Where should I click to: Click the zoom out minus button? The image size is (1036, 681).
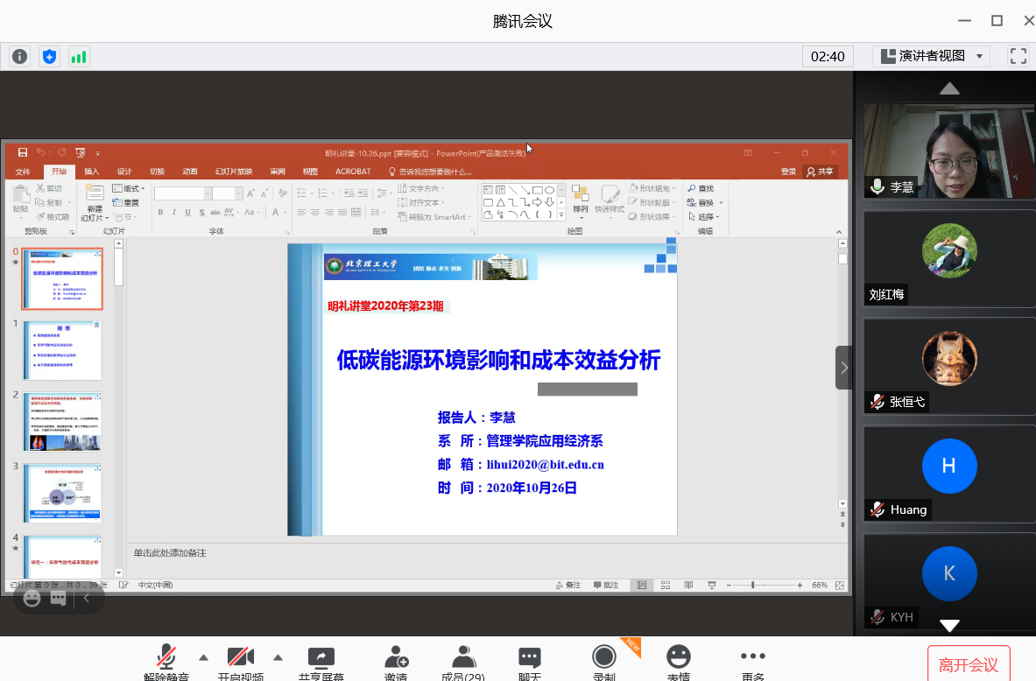(729, 586)
